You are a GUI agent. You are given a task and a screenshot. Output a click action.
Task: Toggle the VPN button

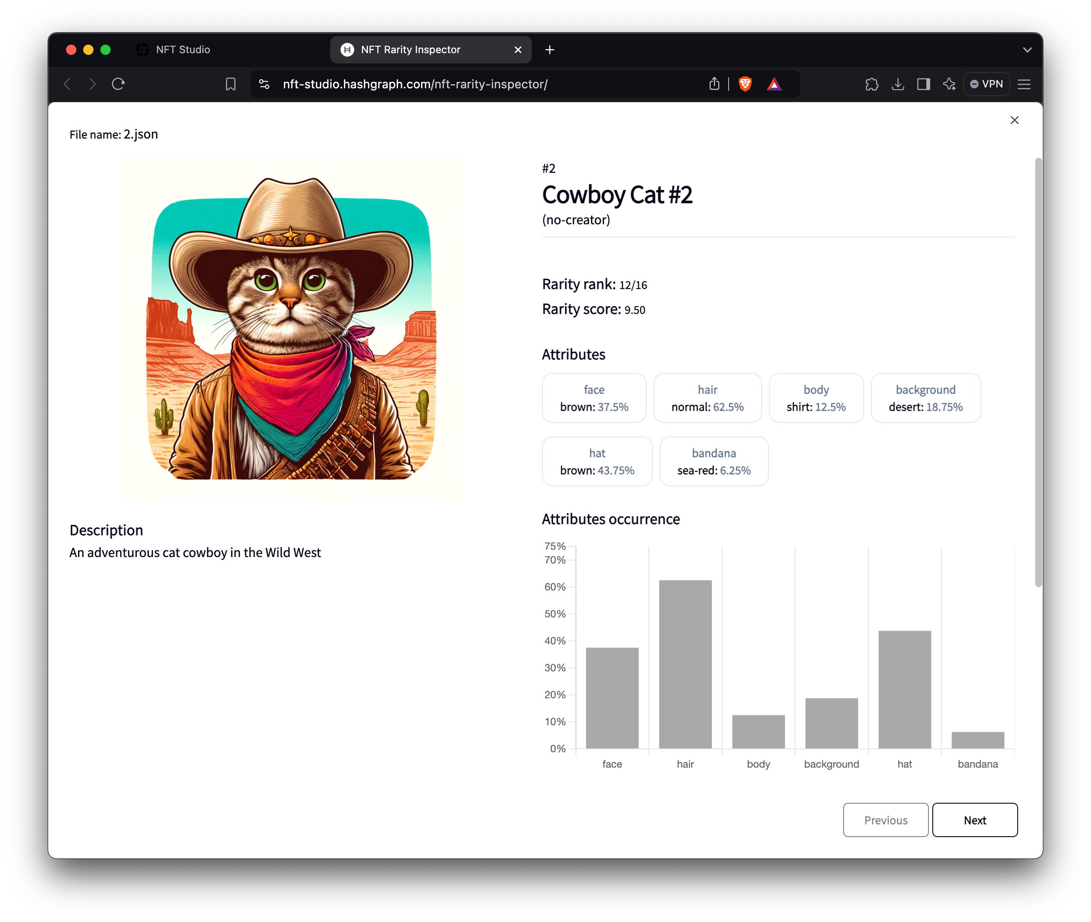(x=986, y=84)
